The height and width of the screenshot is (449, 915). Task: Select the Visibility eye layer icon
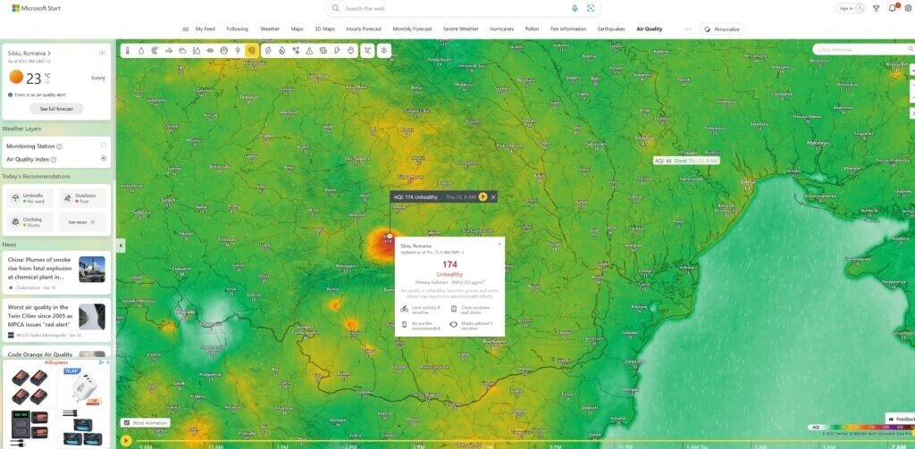click(x=210, y=51)
